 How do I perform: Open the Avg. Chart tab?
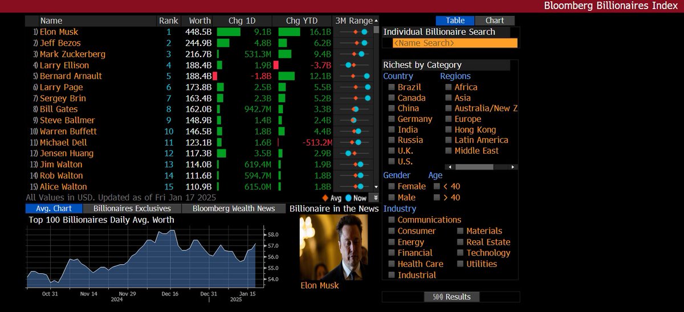54,208
